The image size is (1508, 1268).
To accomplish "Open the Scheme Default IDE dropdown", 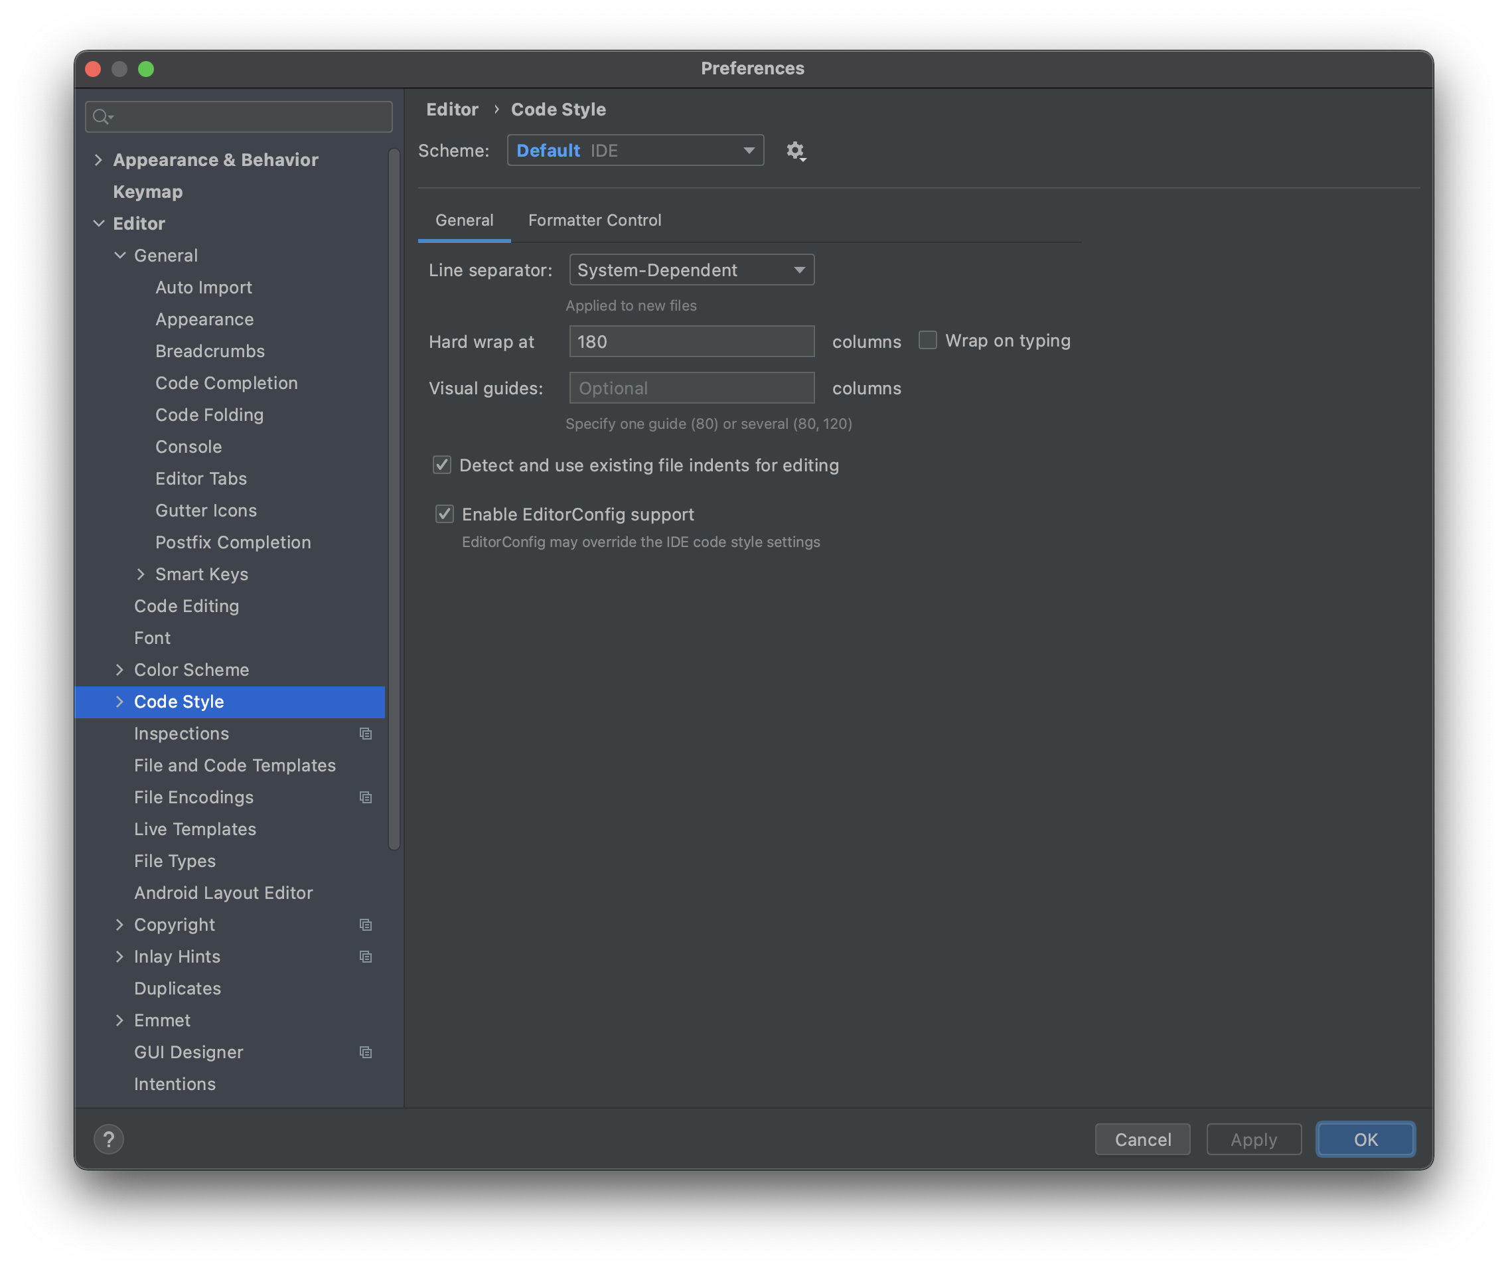I will coord(635,150).
